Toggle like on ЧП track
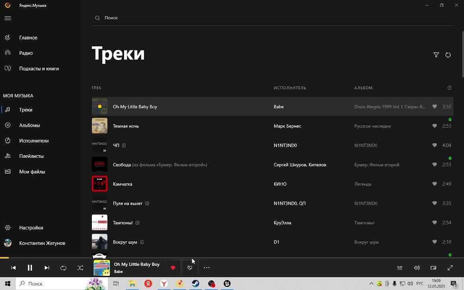The image size is (464, 290). coord(435,145)
